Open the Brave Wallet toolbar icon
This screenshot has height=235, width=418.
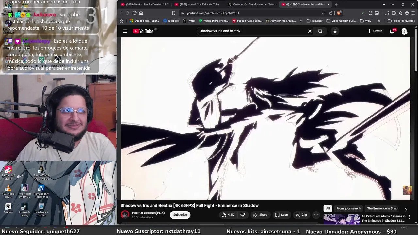click(394, 13)
